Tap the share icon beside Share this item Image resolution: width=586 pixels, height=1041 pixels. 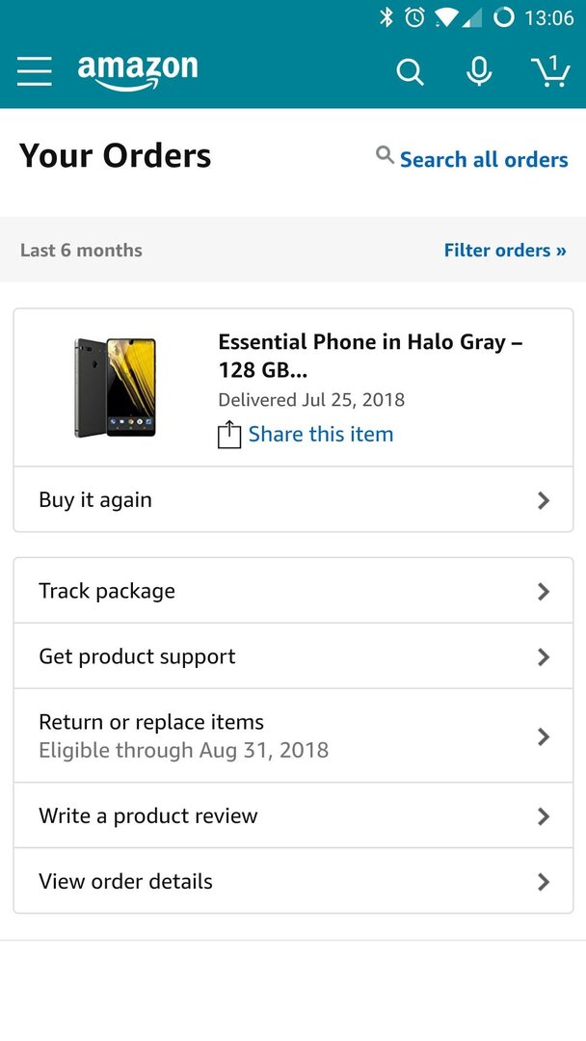(229, 435)
